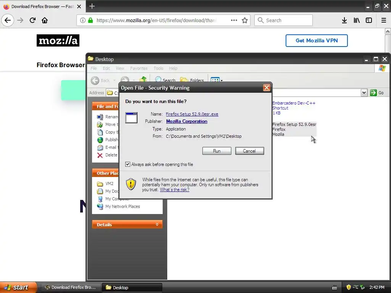The width and height of the screenshot is (391, 293).
Task: Click Firefox search box
Action: pyautogui.click(x=283, y=20)
